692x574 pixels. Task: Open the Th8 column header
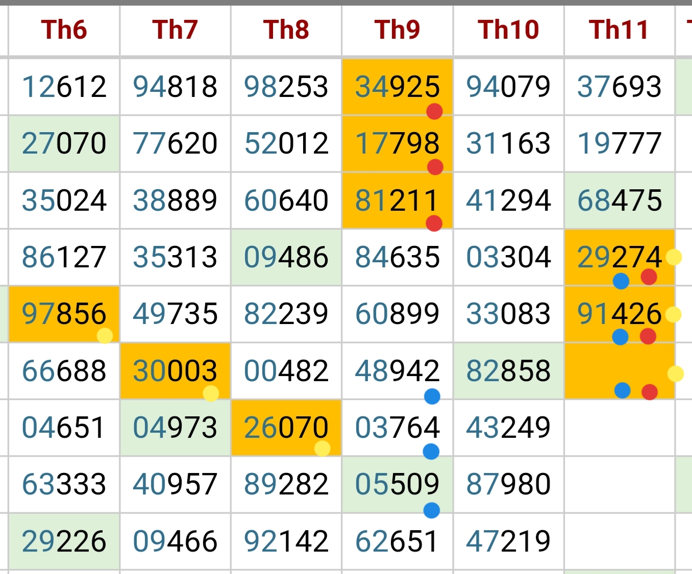pyautogui.click(x=286, y=30)
